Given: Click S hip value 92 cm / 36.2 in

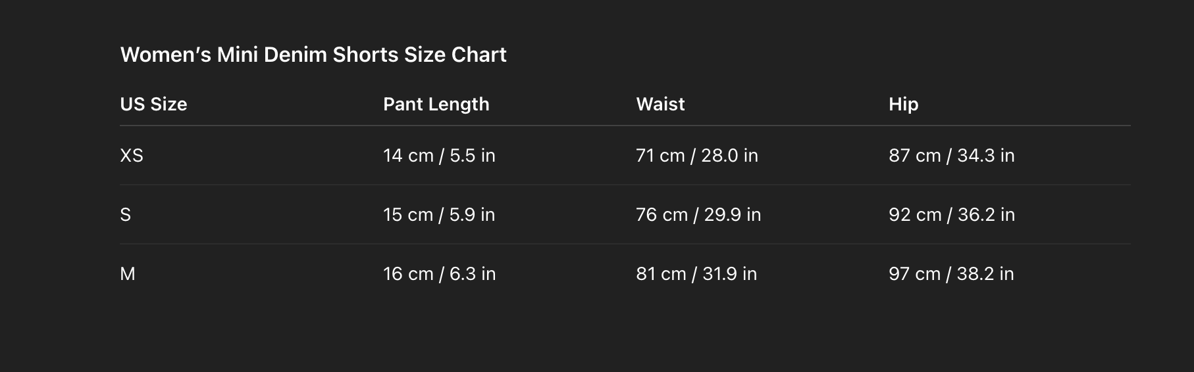Looking at the screenshot, I should click(952, 214).
